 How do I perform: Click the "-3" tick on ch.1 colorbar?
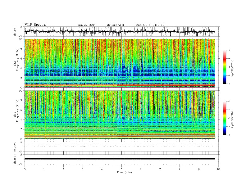click(229, 50)
